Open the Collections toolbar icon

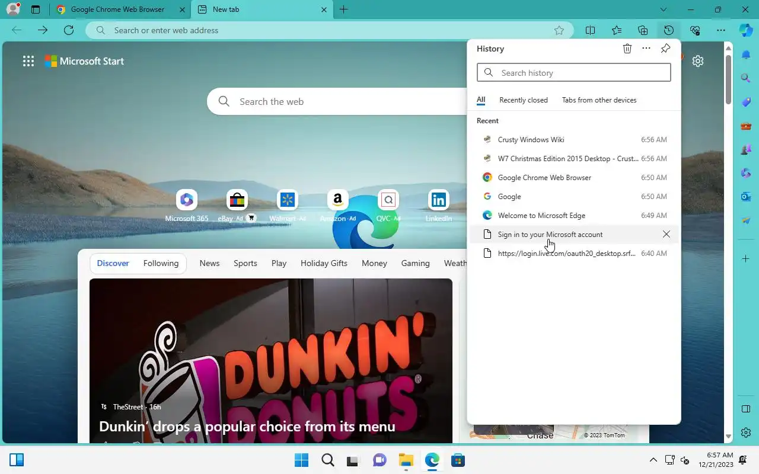tap(643, 30)
